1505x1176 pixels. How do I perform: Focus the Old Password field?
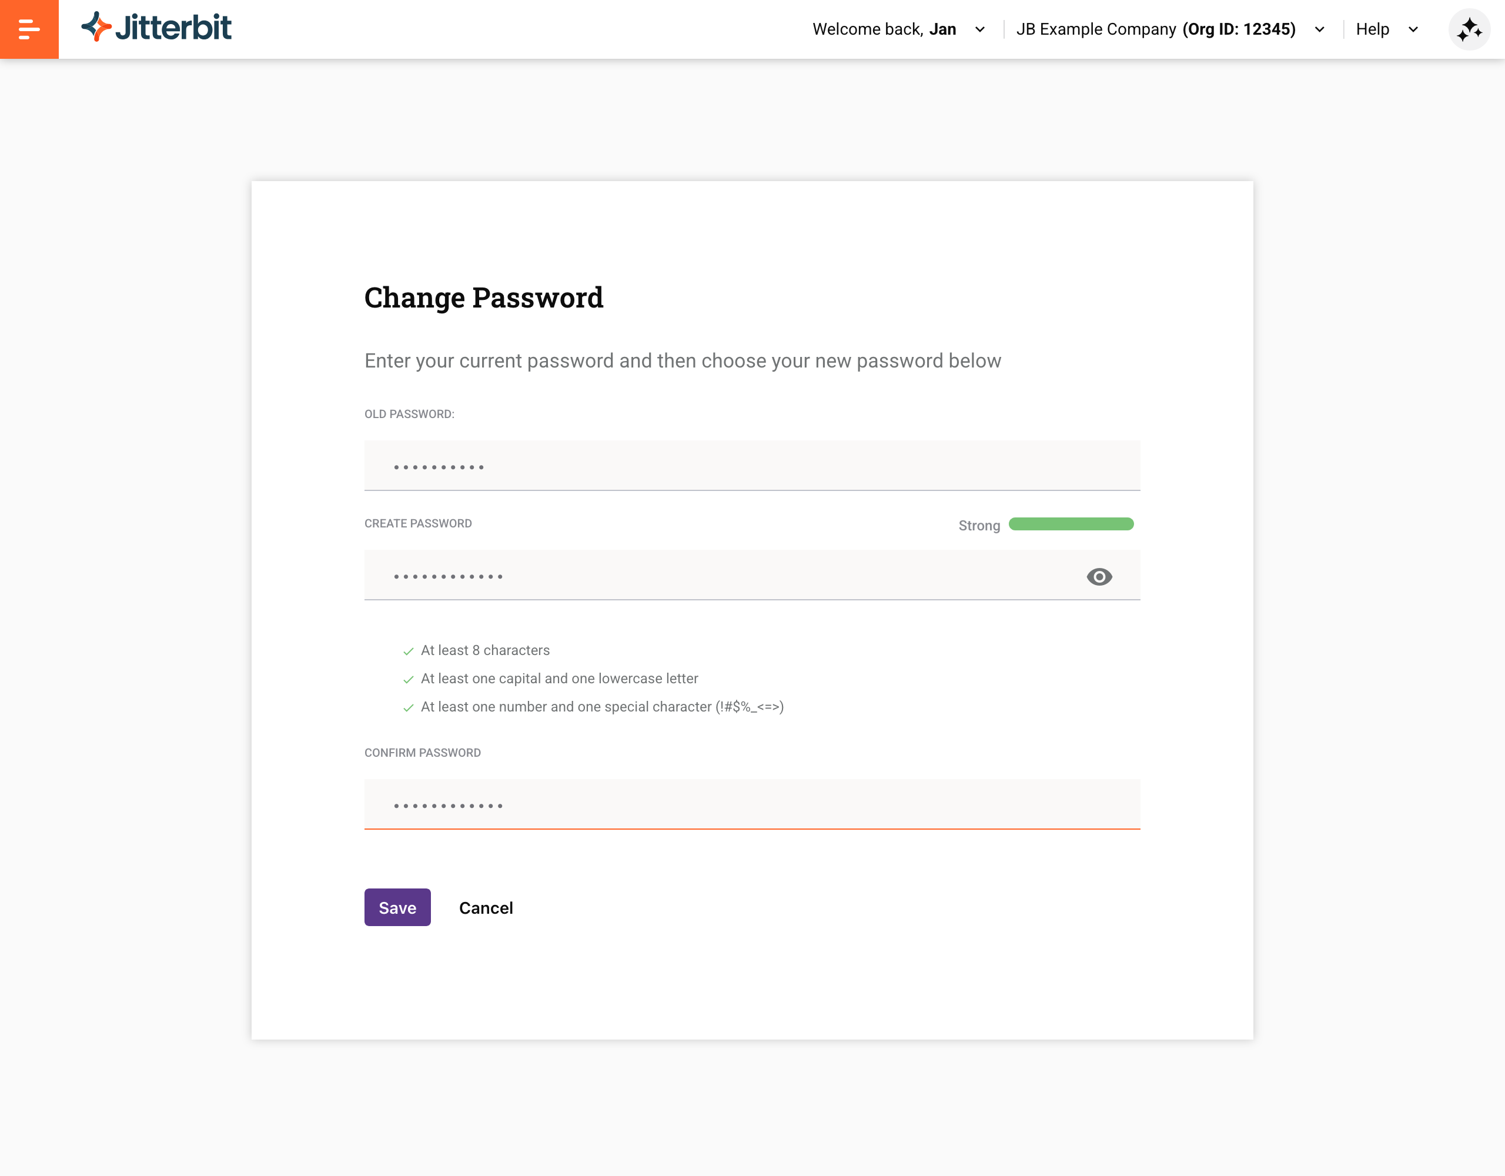752,465
